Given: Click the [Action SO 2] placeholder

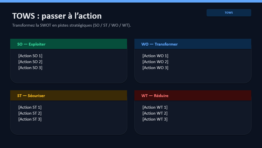Looking at the screenshot, I should [x=30, y=62].
